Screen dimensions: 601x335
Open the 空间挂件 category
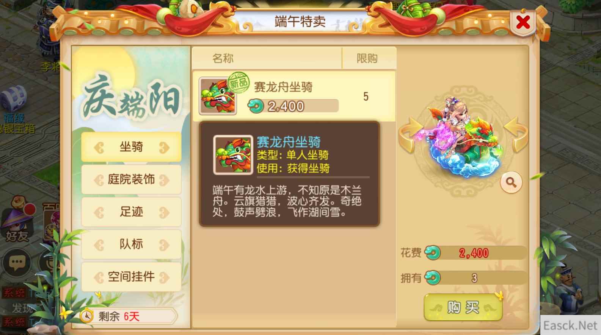[x=131, y=277]
